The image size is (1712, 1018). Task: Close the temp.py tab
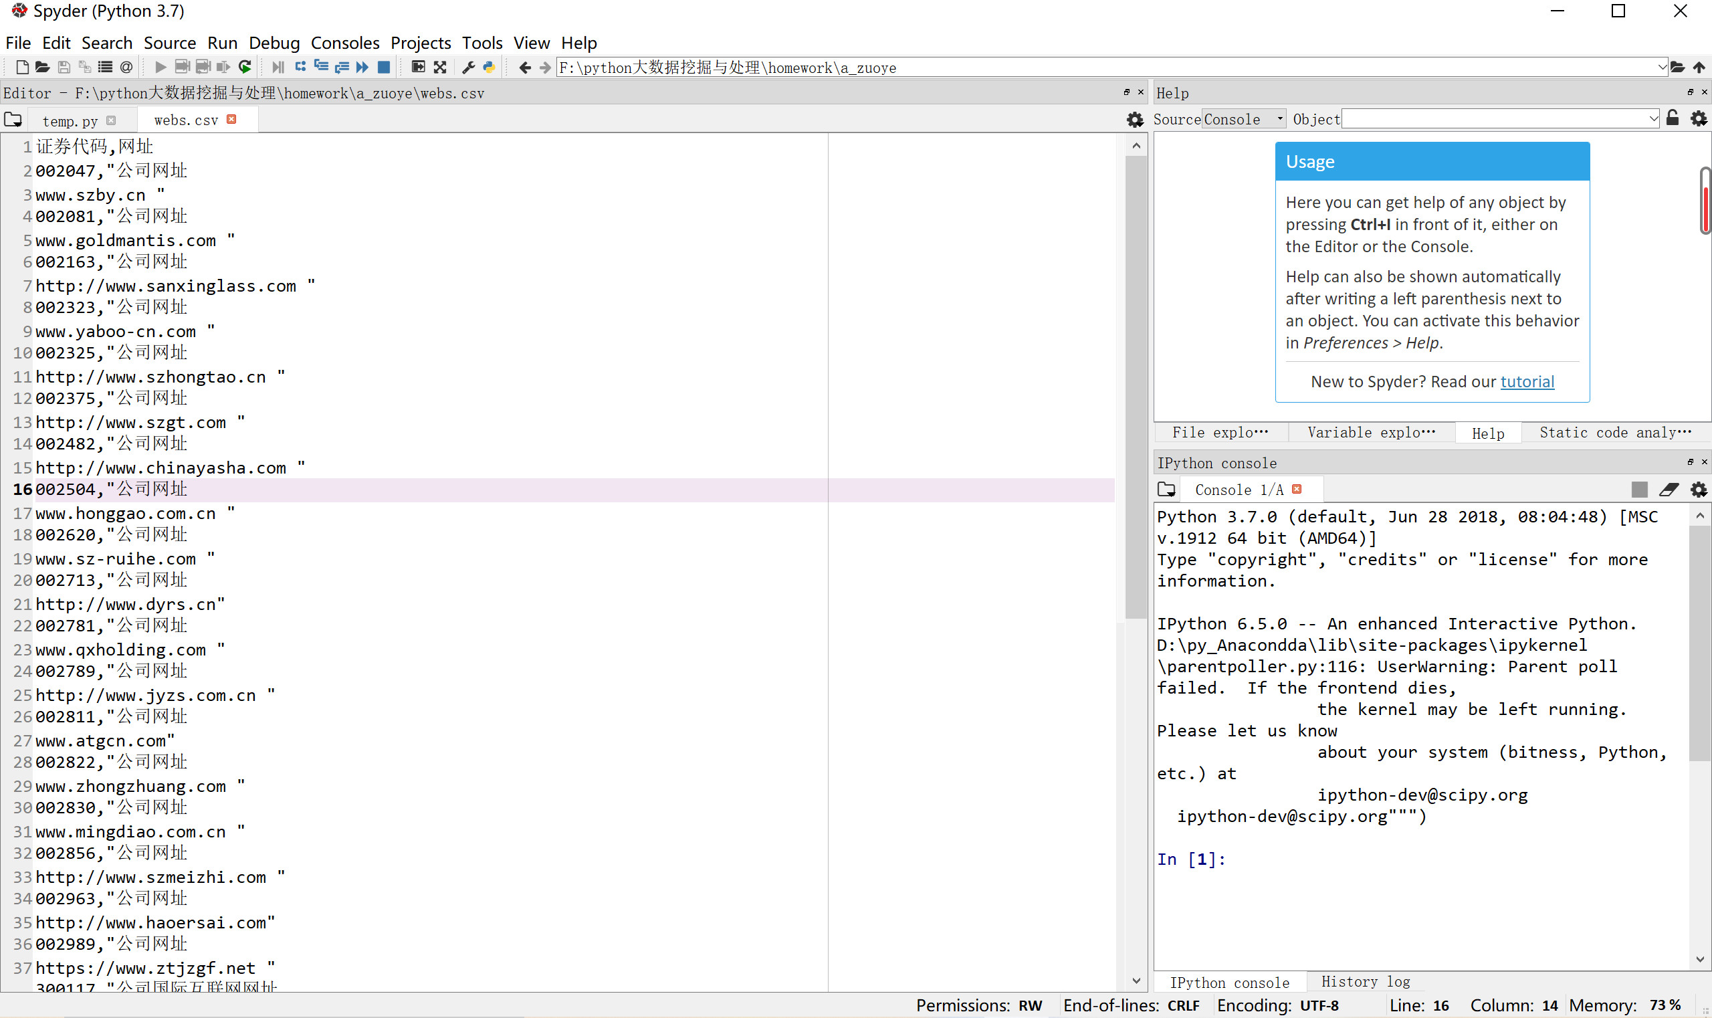[111, 120]
